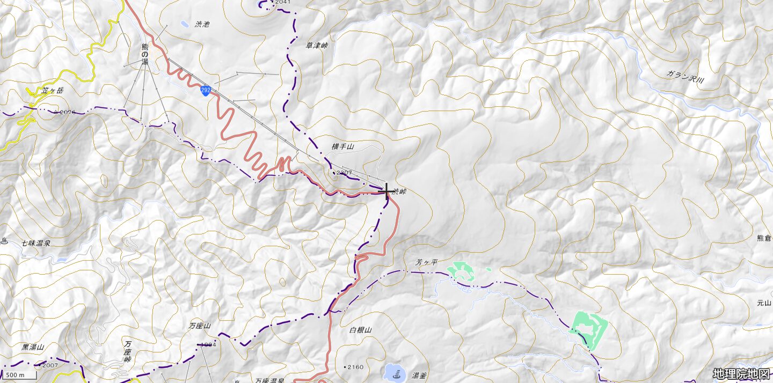Click the green wetland near 芳ヶ平
This screenshot has height=383, width=773.
pyautogui.click(x=462, y=271)
